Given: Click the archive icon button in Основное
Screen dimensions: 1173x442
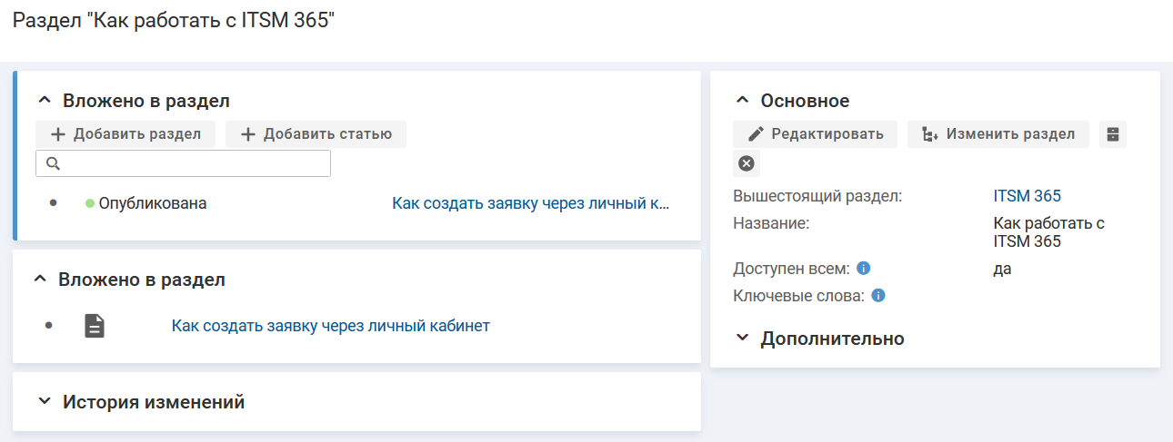Looking at the screenshot, I should point(1112,134).
